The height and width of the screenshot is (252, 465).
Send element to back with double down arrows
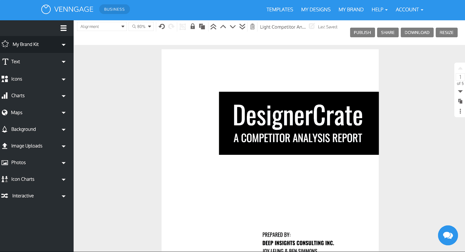point(242,27)
